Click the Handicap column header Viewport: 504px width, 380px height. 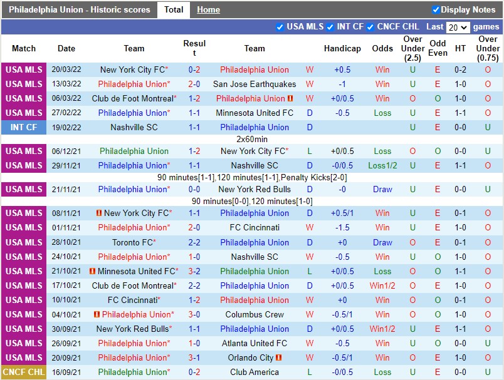tap(342, 48)
